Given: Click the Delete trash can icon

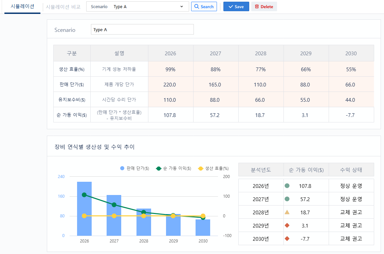Looking at the screenshot, I should pos(257,6).
